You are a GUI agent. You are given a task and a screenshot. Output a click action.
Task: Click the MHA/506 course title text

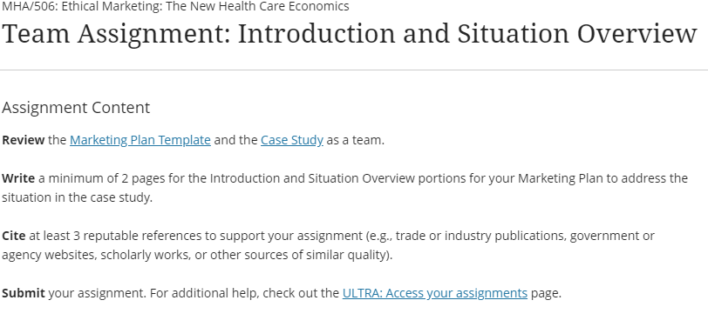(x=175, y=6)
